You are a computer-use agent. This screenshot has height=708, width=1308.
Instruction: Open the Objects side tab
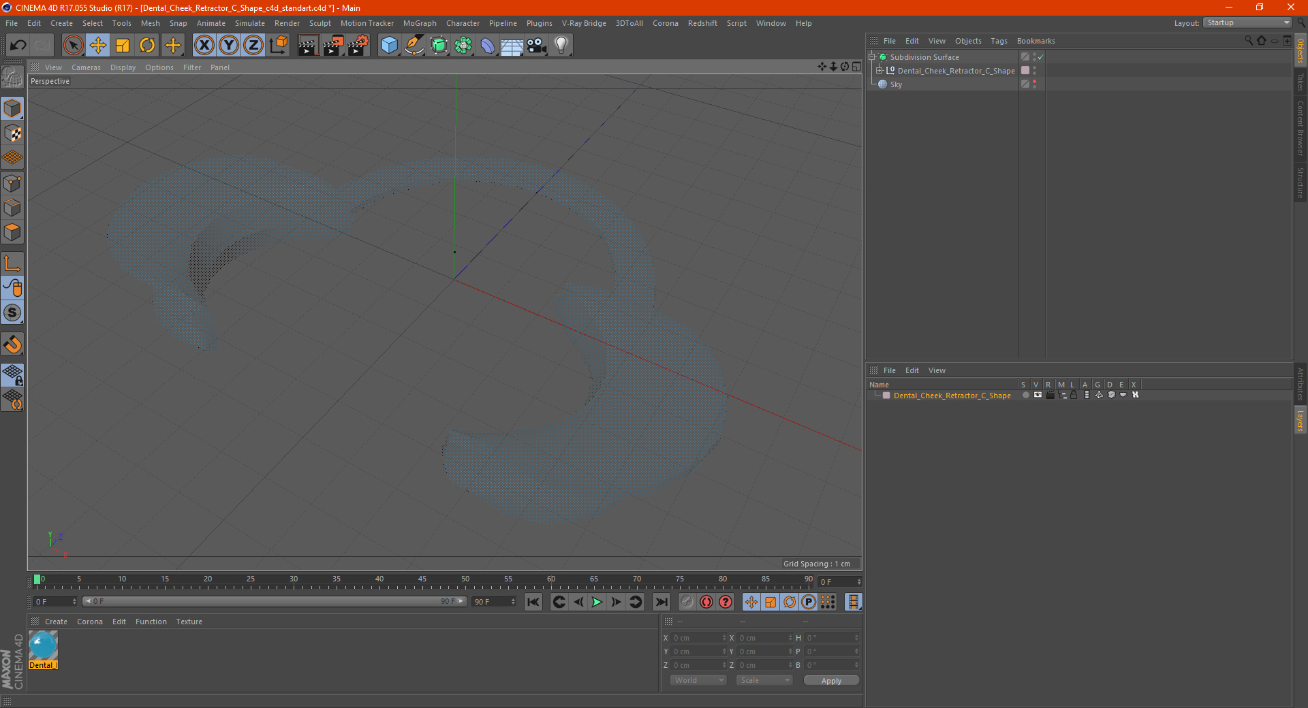coord(1301,50)
